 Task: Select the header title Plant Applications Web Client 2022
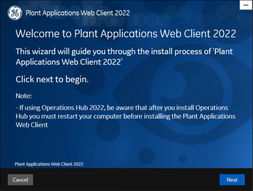(77, 13)
